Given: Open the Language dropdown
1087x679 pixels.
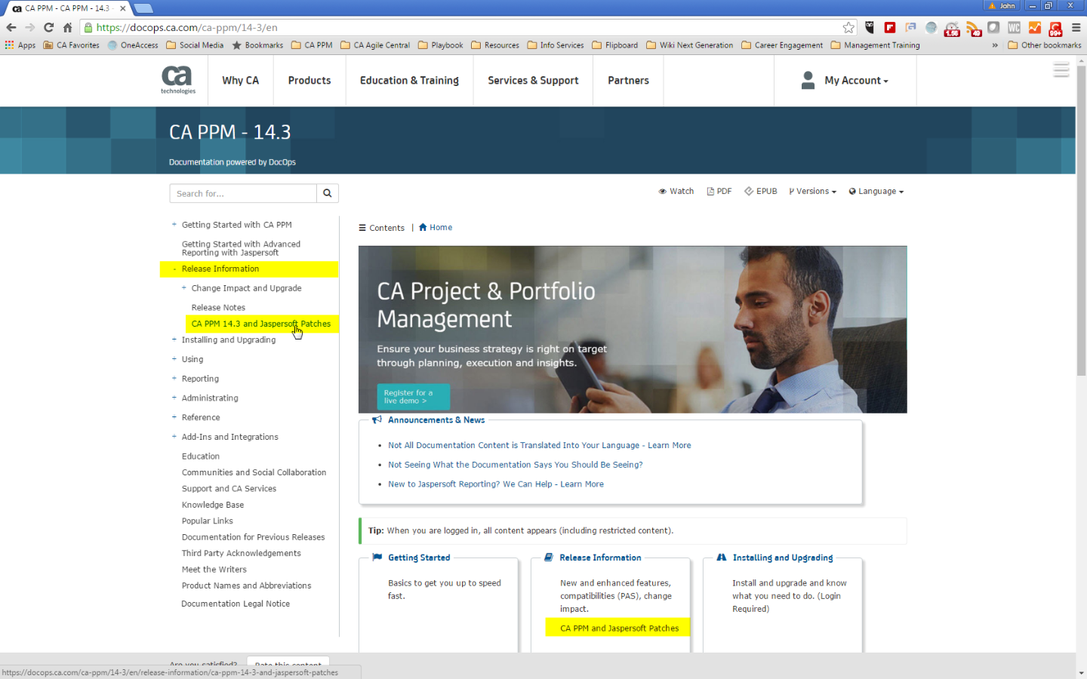Looking at the screenshot, I should click(x=876, y=192).
